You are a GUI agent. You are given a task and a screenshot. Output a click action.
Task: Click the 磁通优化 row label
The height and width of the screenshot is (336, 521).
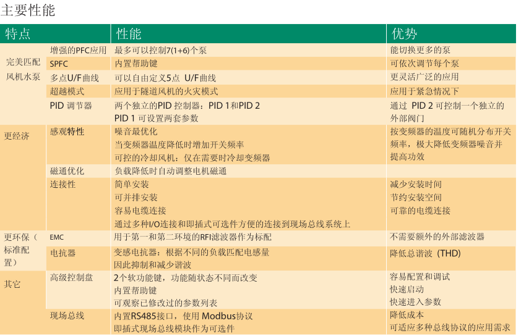67,170
